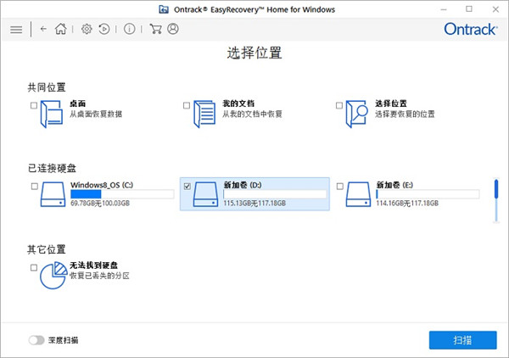Click the Ontrack logo

[x=470, y=29]
